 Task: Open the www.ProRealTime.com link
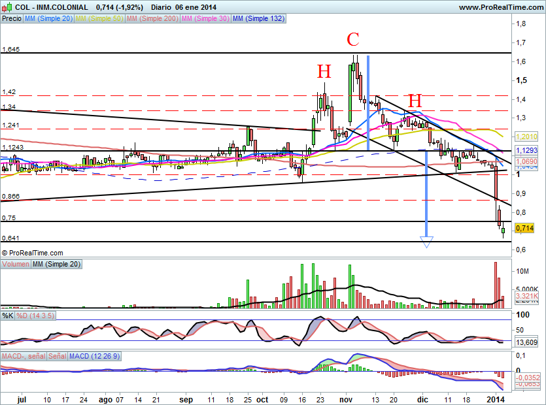coord(501,7)
